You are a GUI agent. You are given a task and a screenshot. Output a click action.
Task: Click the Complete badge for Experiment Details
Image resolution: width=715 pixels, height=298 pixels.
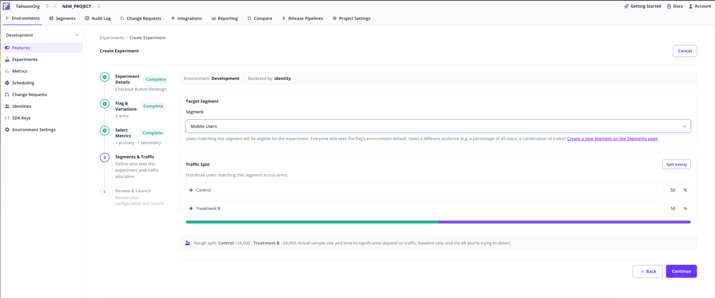[156, 79]
